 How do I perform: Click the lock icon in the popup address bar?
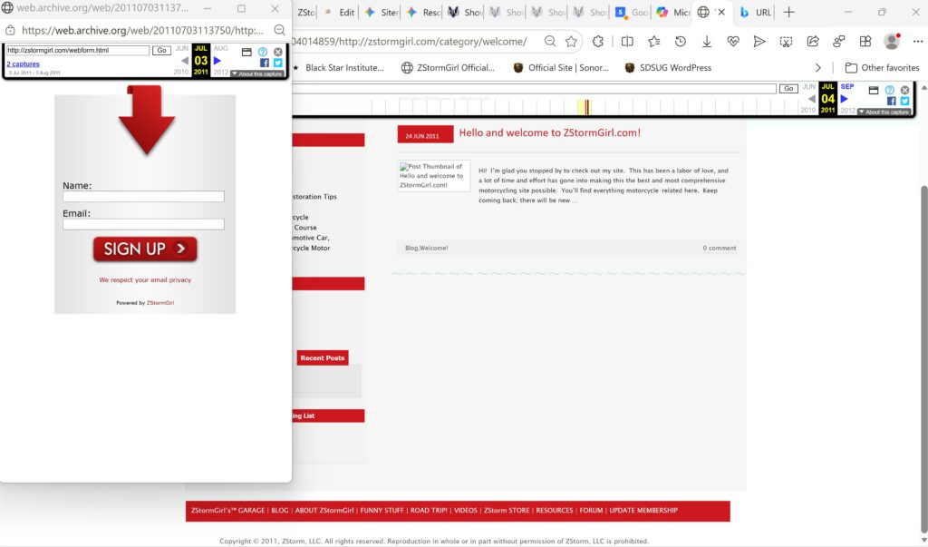(10, 30)
